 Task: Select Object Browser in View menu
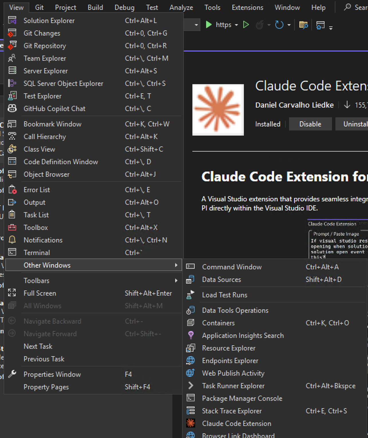coord(94,174)
